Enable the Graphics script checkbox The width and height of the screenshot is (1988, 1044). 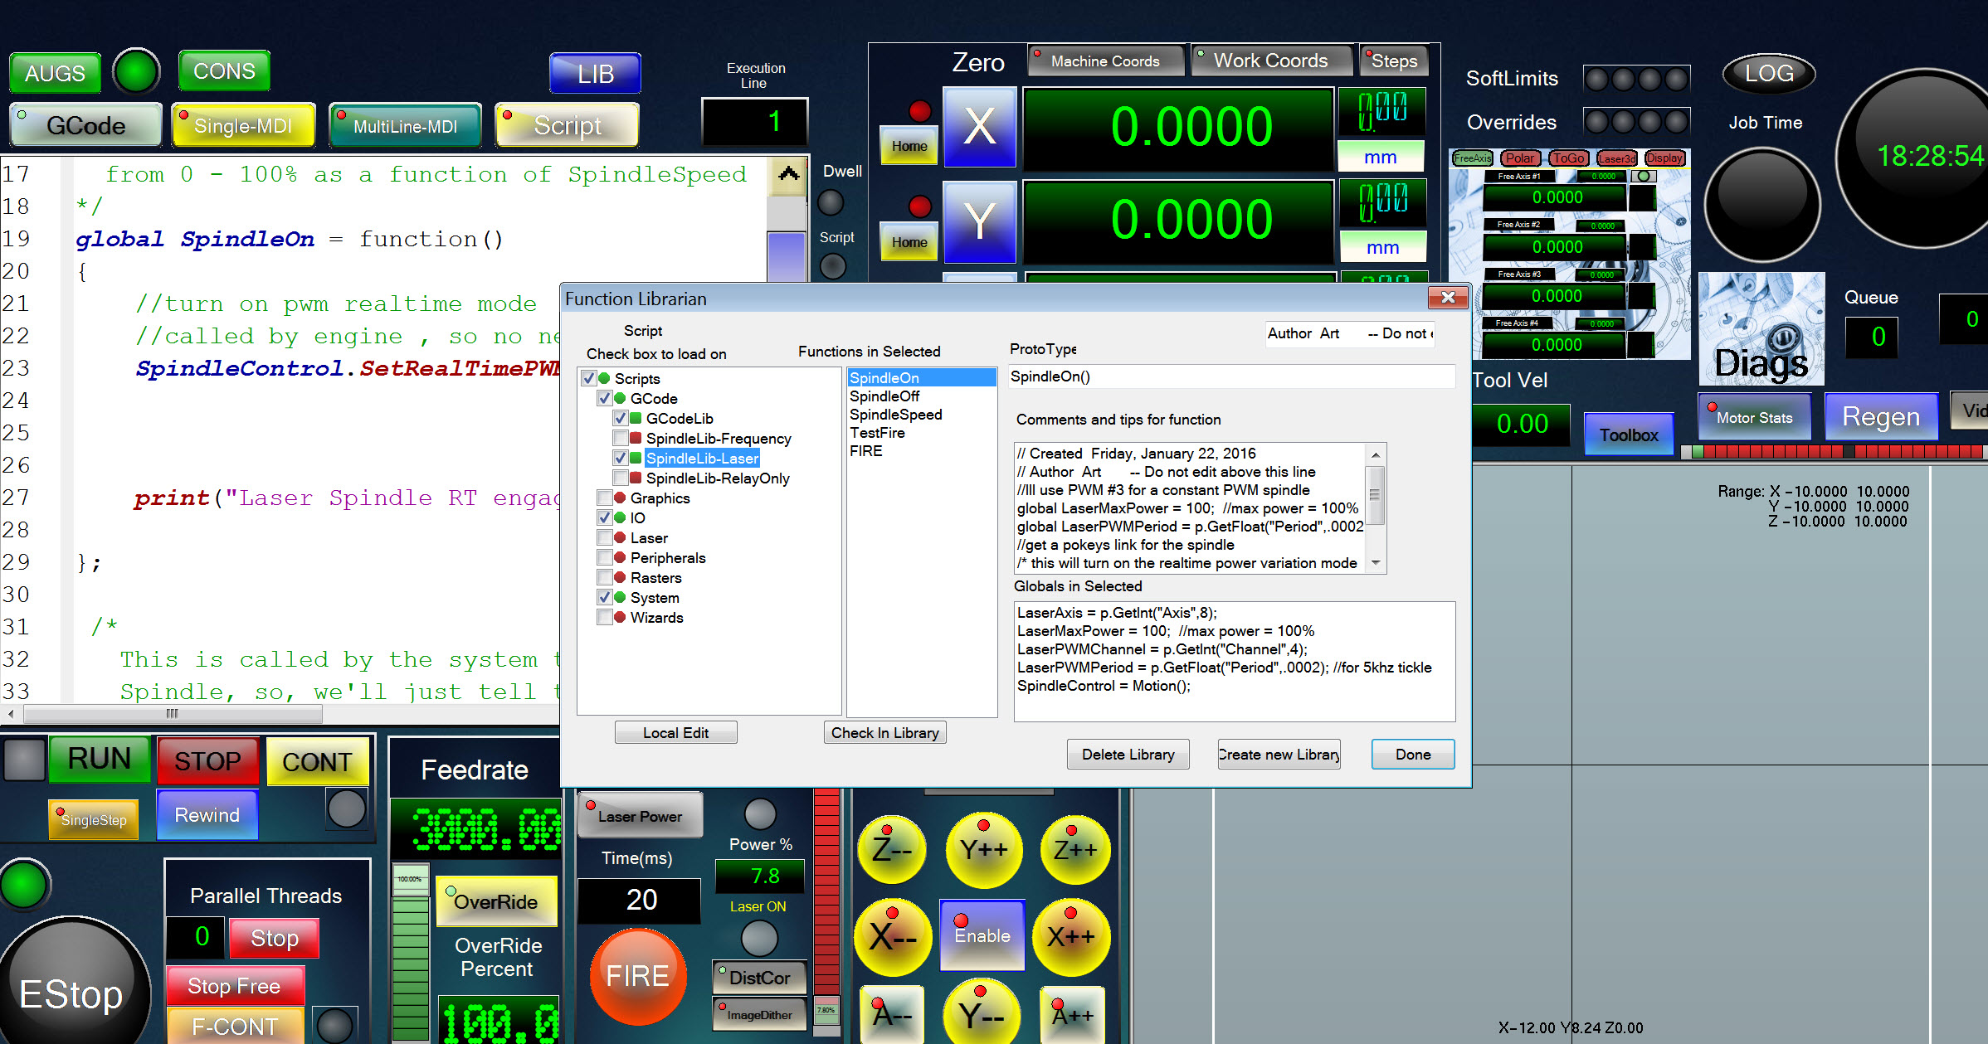tap(605, 498)
